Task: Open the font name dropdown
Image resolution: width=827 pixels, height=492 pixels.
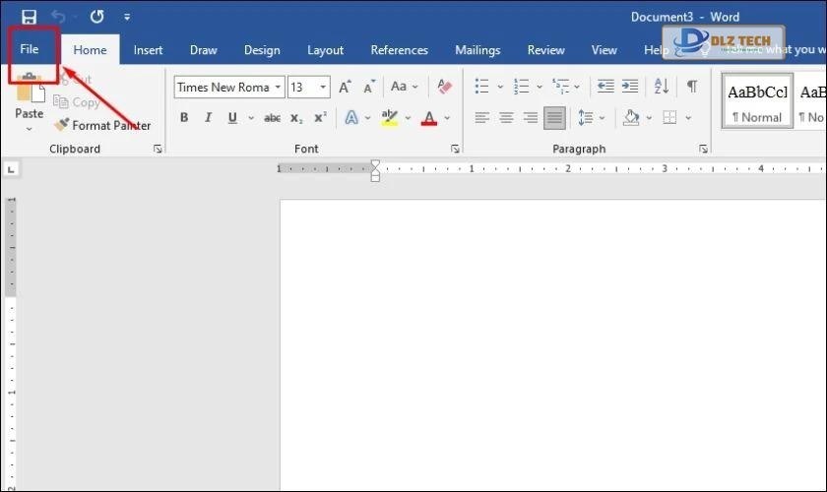Action: tap(279, 87)
